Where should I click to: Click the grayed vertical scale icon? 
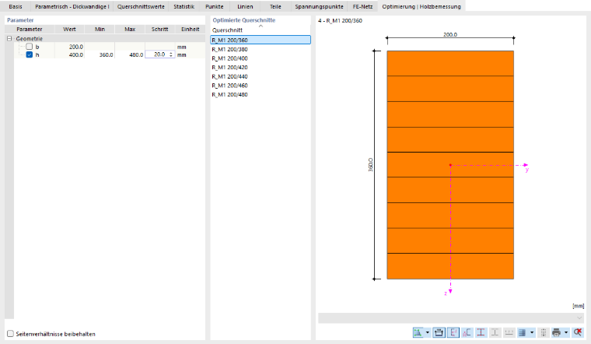click(x=543, y=332)
